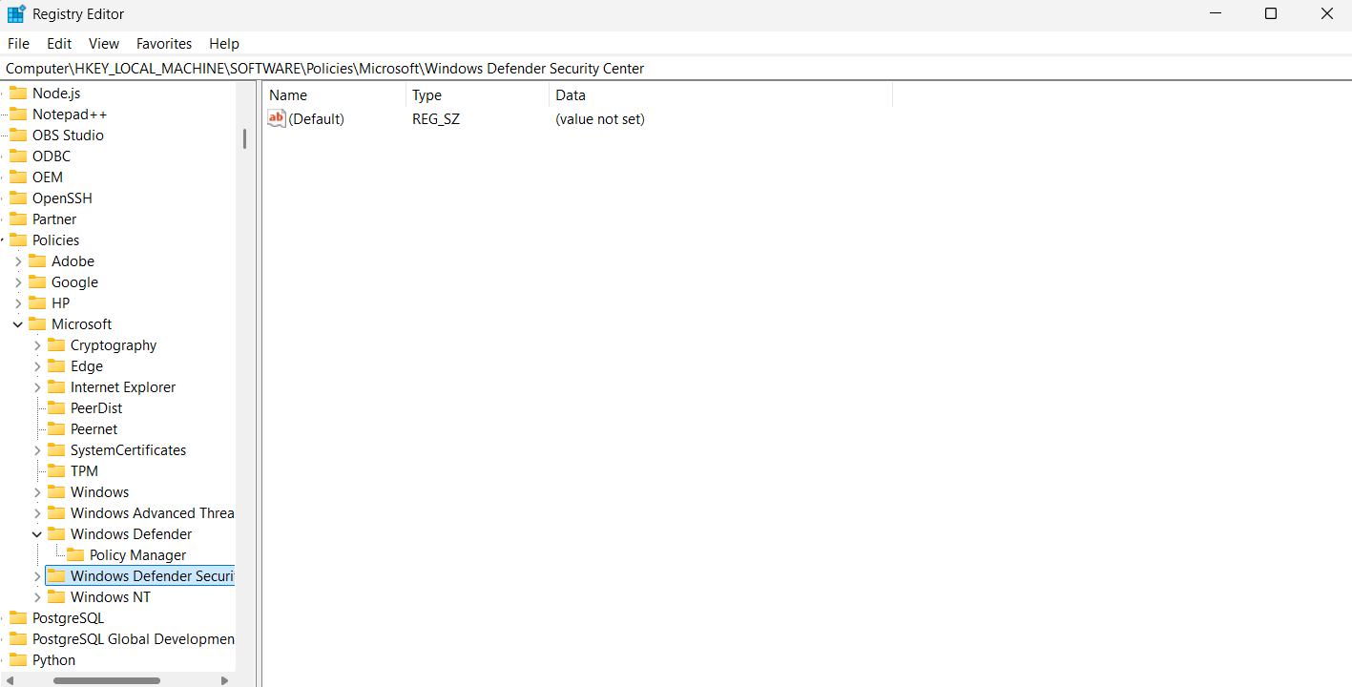Click the Type column header
The height and width of the screenshot is (687, 1352).
pyautogui.click(x=478, y=95)
